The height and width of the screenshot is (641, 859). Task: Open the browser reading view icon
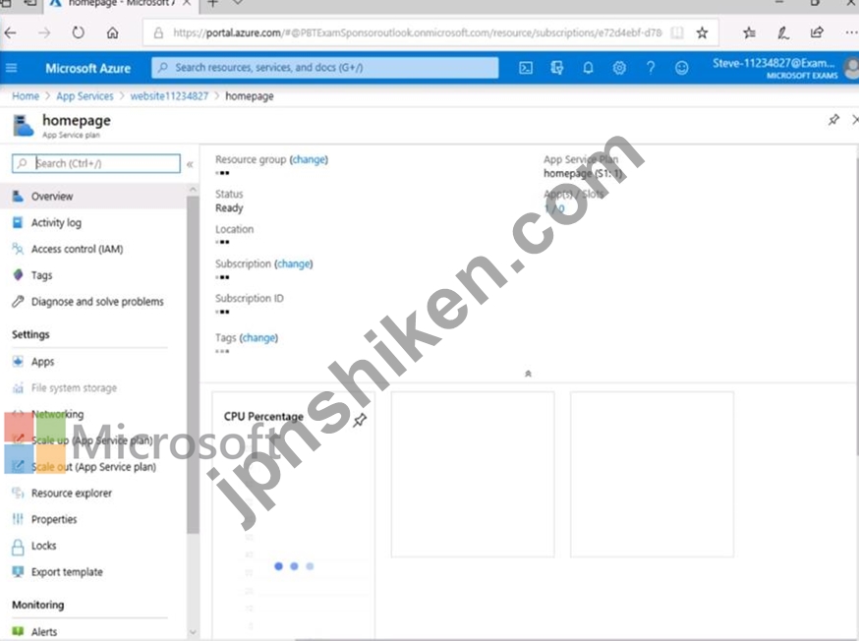coord(677,32)
